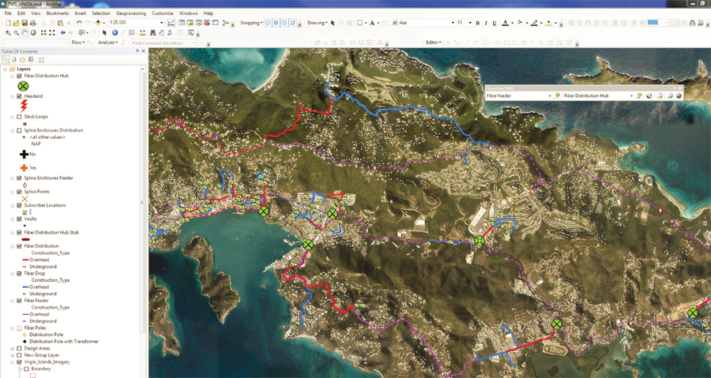This screenshot has height=378, width=711.
Task: Open the map scale 1:25,000 dropdown
Action: pos(161,23)
